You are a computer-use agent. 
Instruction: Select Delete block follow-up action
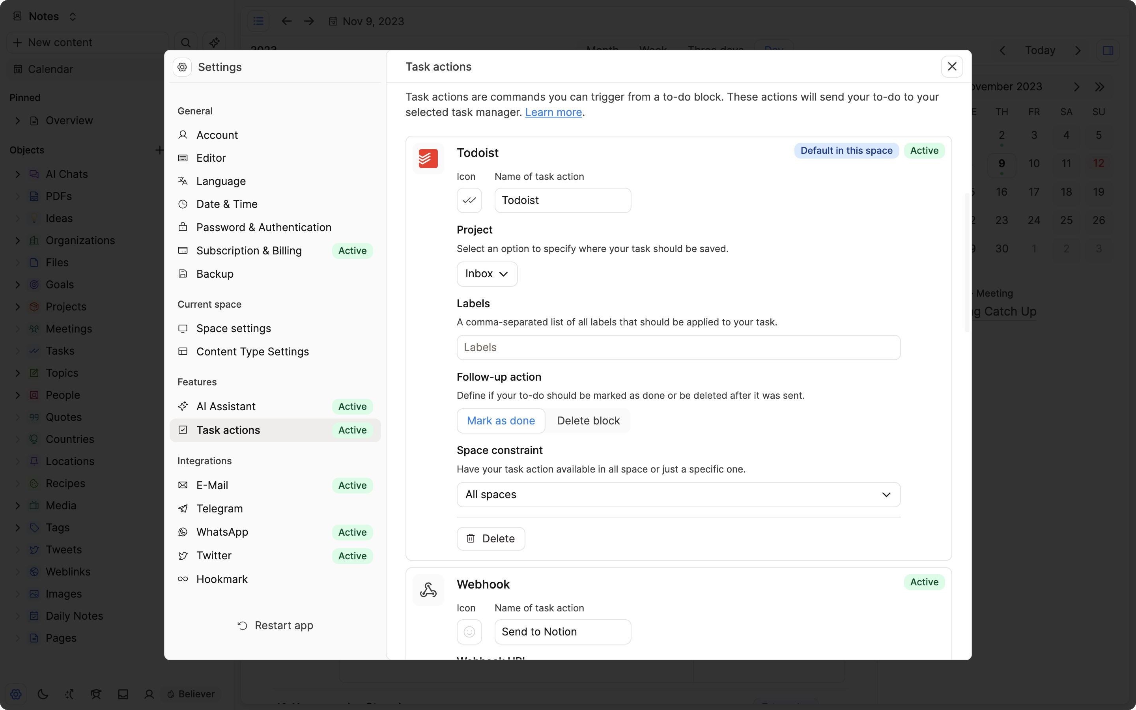(x=588, y=421)
